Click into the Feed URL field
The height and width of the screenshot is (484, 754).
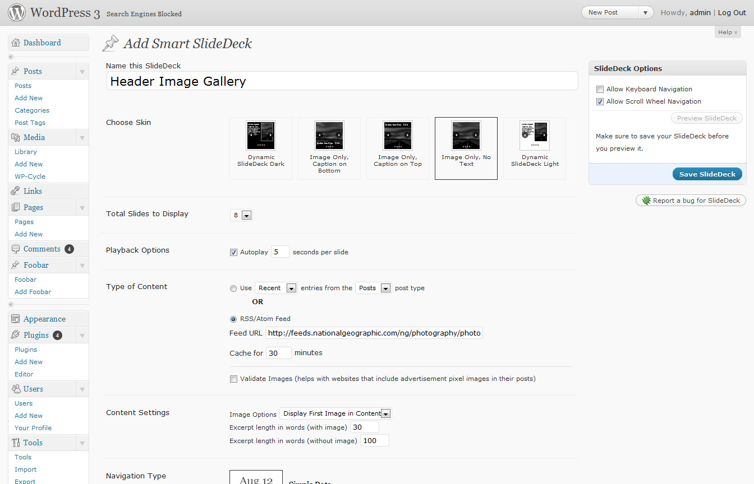tap(374, 333)
